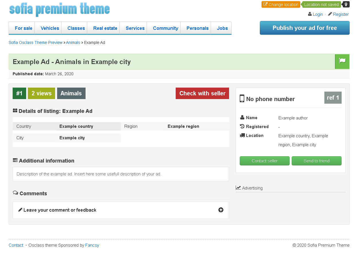Click Publish your ad for free
Image resolution: width=364 pixels, height=255 pixels.
(305, 28)
